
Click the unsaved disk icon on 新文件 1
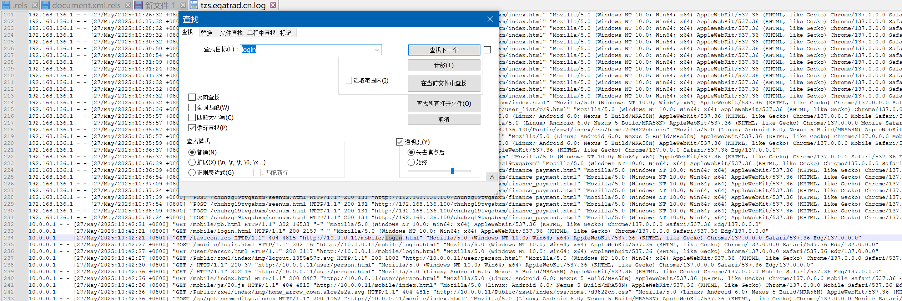[x=138, y=5]
